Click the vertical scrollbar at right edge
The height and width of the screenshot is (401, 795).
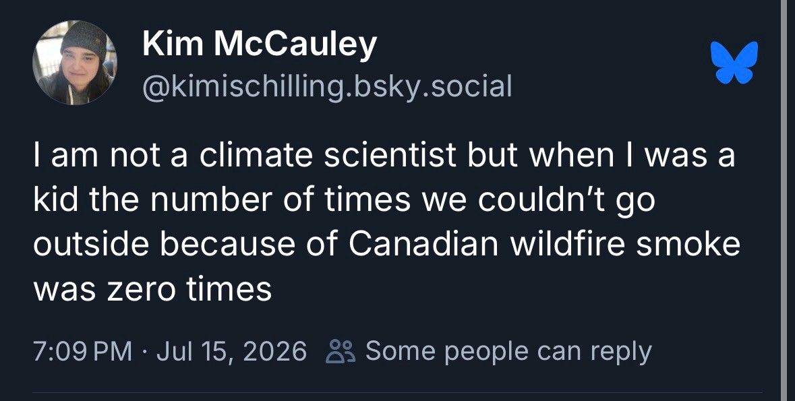click(x=788, y=200)
